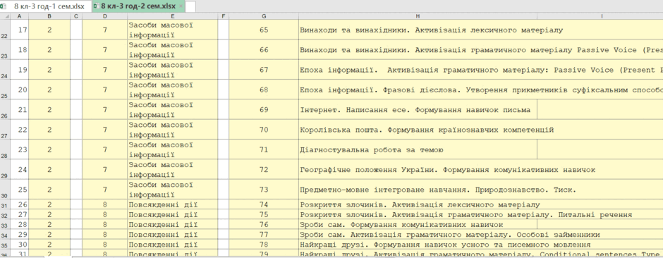
Task: Select column D header
Action: point(105,16)
